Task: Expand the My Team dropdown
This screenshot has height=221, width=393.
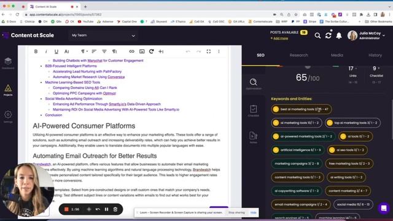Action: pos(103,36)
